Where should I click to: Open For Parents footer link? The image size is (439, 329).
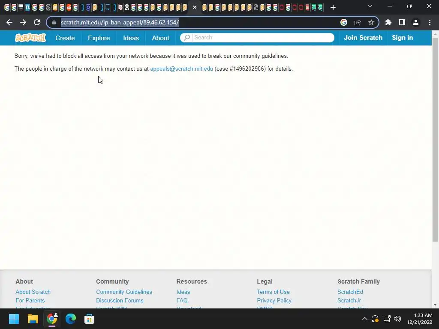(30, 300)
